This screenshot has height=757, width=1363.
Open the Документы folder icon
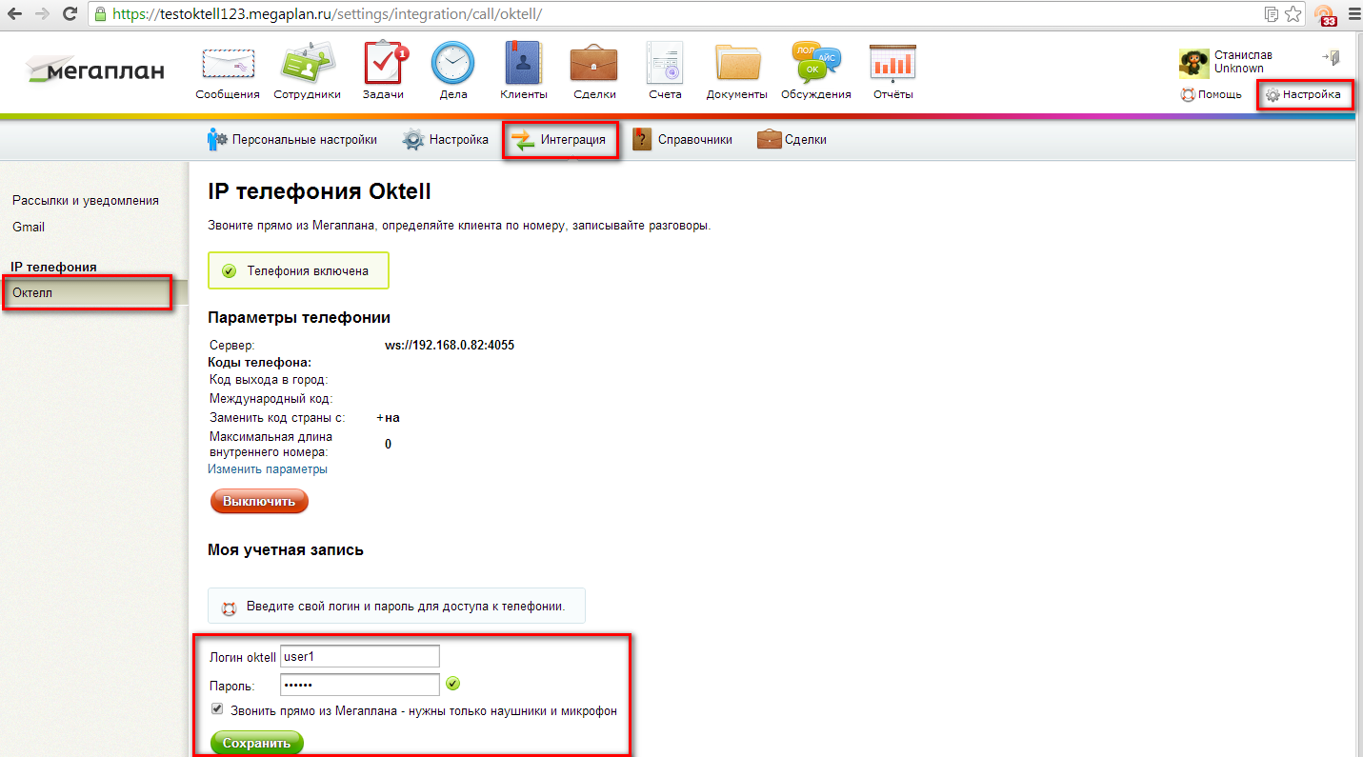click(x=736, y=64)
